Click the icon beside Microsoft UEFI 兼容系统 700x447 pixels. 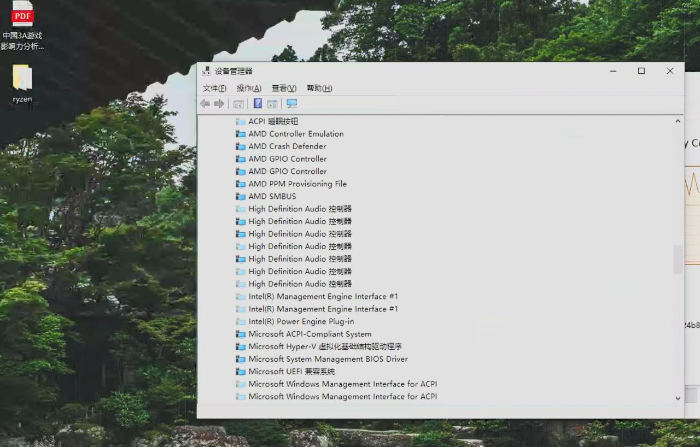[x=241, y=372]
